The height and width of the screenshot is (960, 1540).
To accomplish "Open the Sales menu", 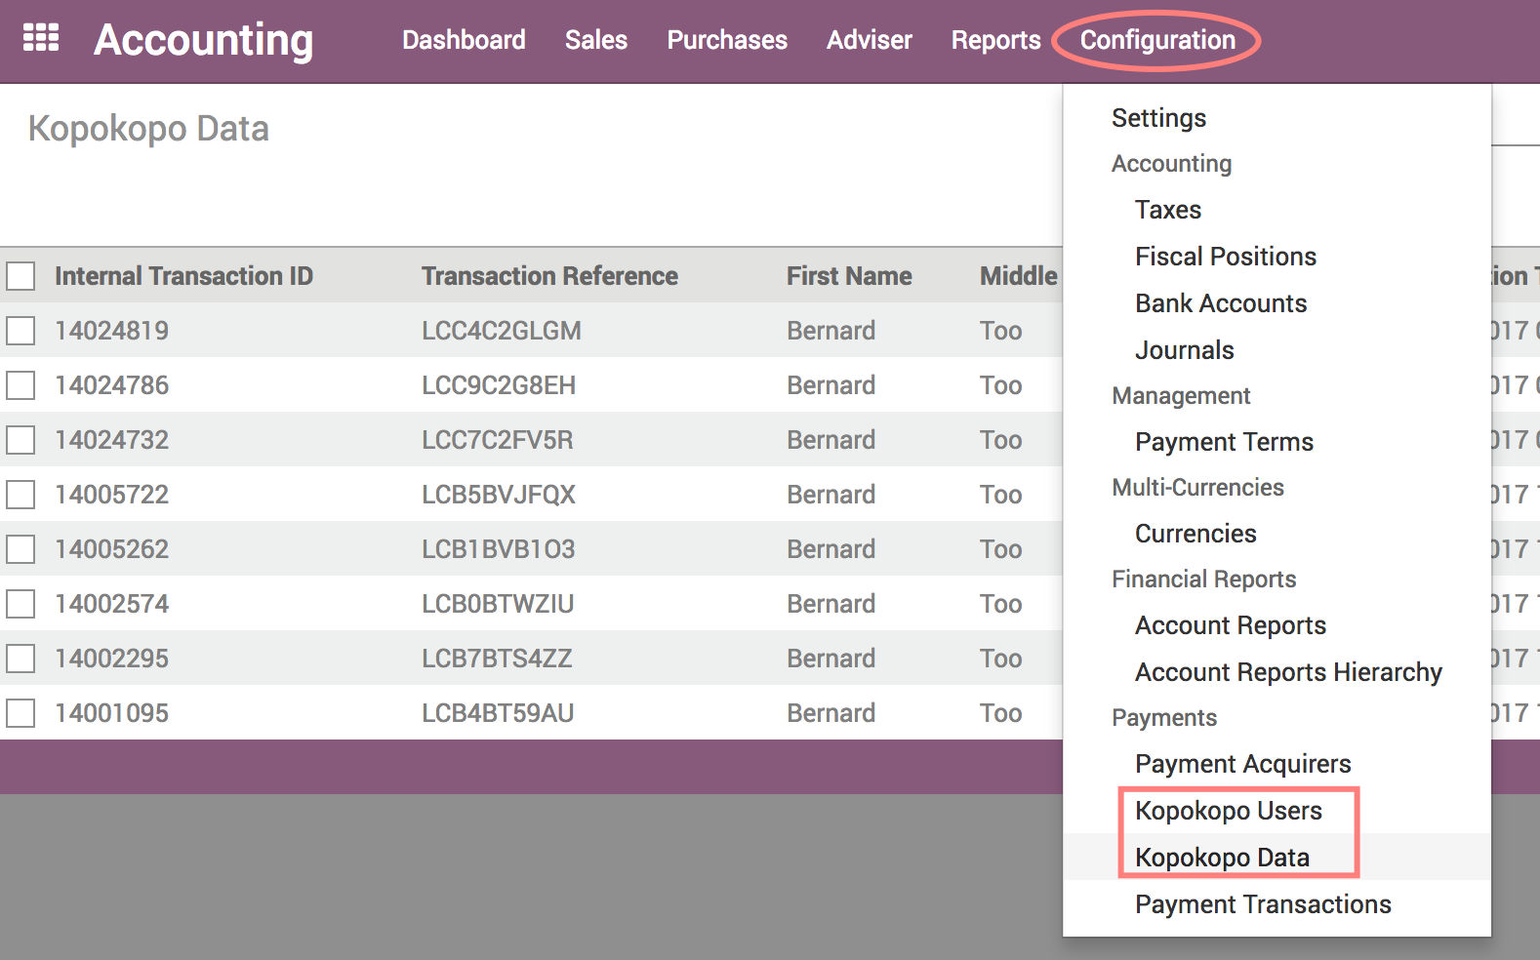I will point(596,40).
